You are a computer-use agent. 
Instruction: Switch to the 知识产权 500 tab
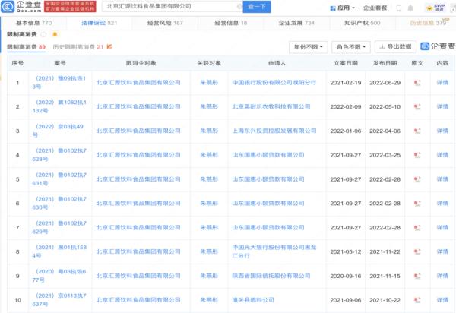coord(362,23)
